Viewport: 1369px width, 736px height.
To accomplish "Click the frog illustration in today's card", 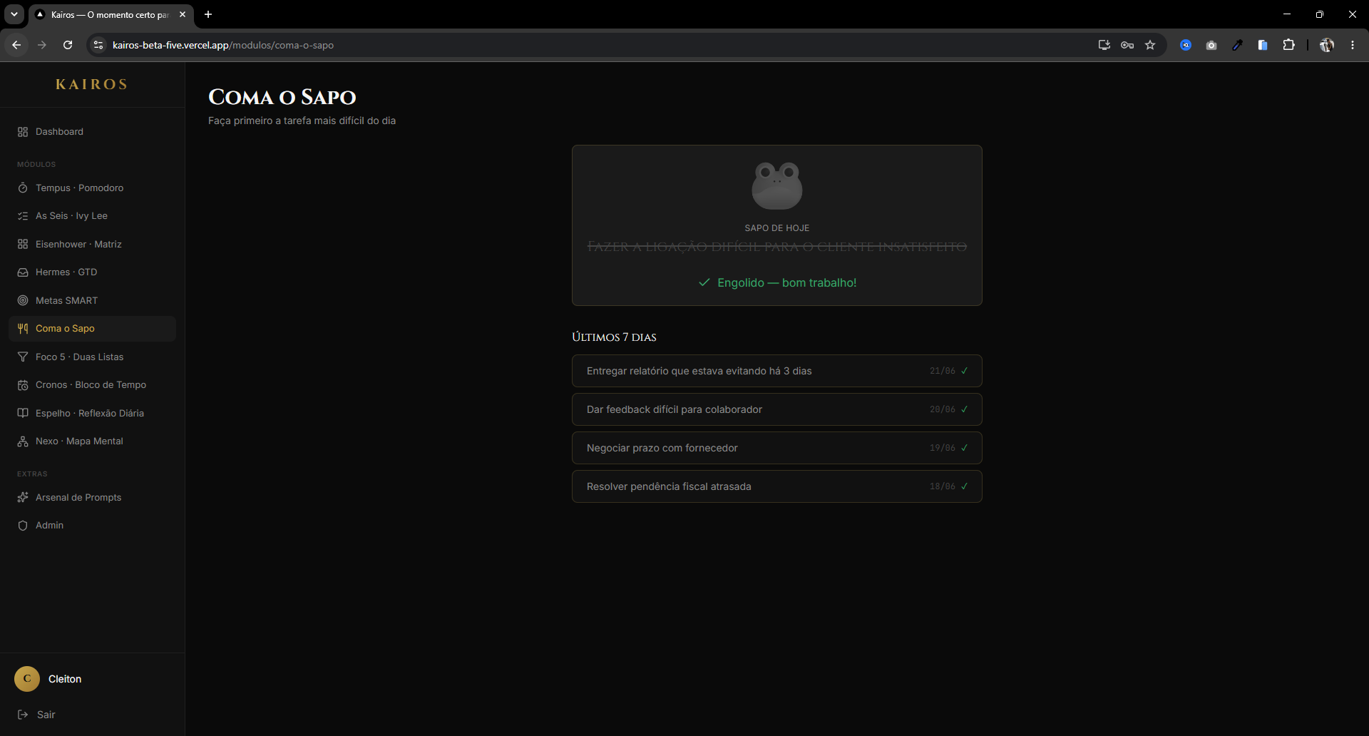I will pos(777,185).
